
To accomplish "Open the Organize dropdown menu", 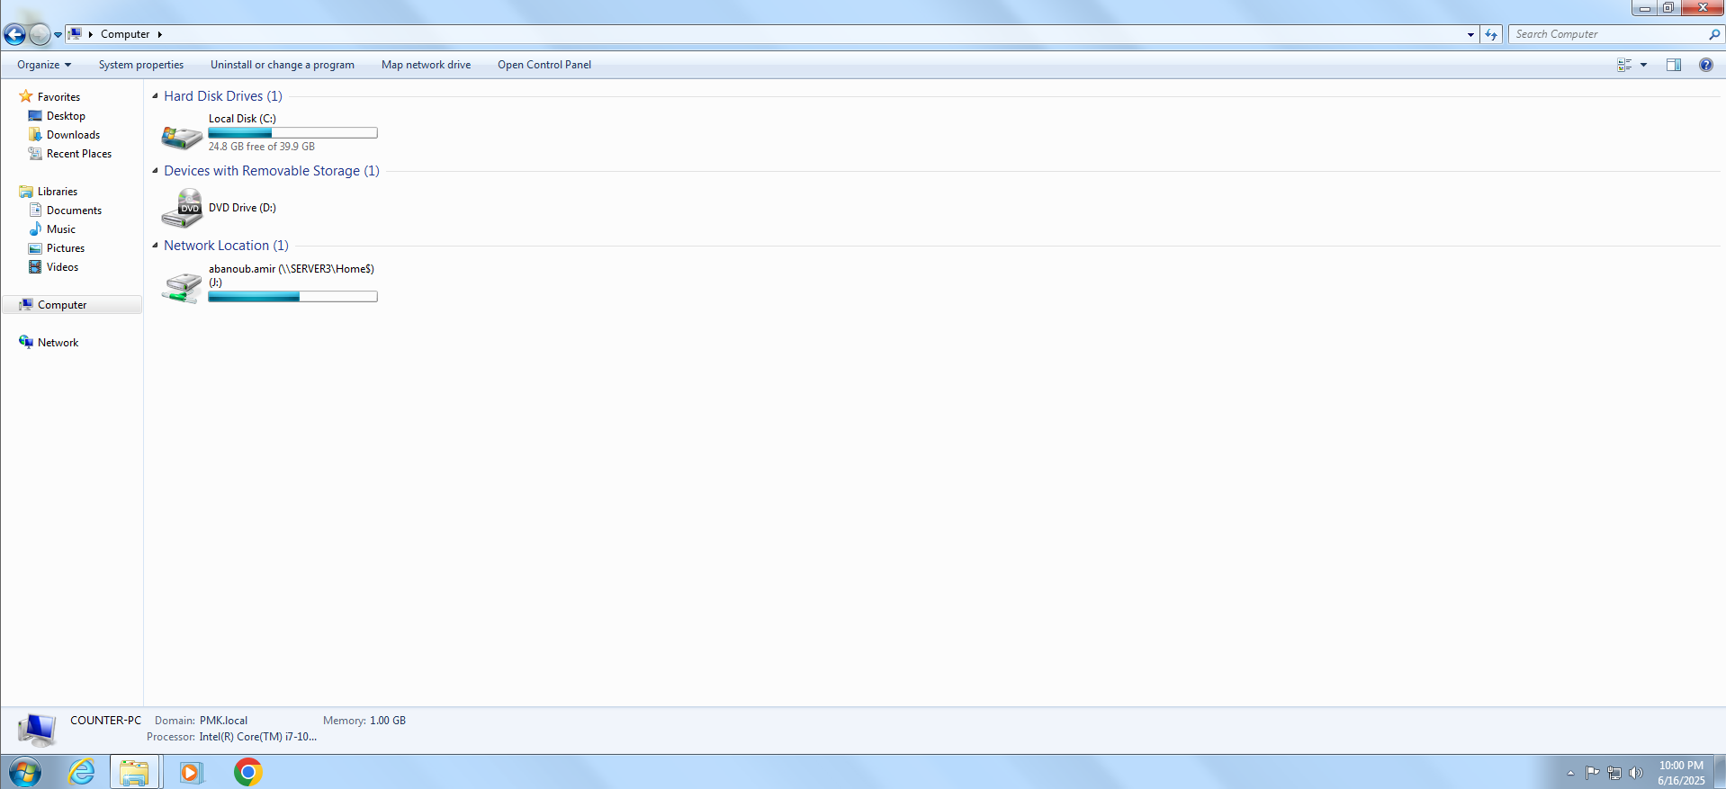I will click(43, 65).
